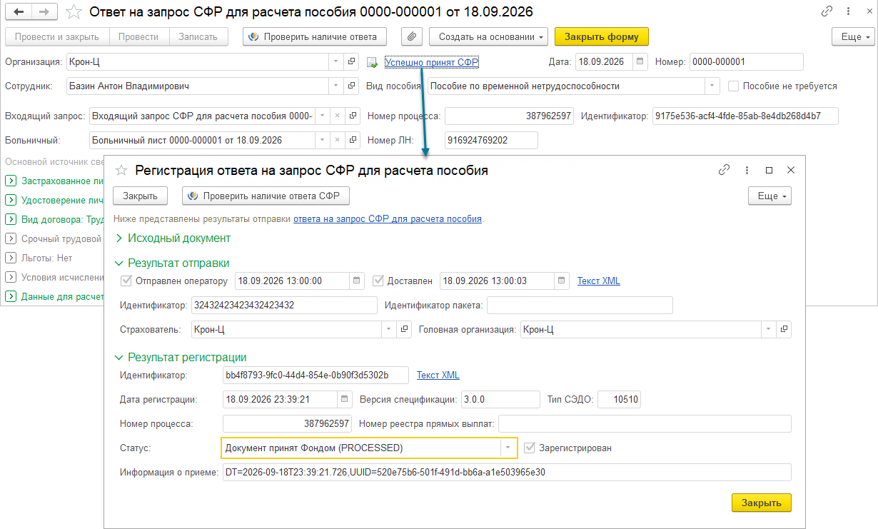Open kebab menu in Регистрация ответа dialog
878x529 pixels.
[747, 170]
